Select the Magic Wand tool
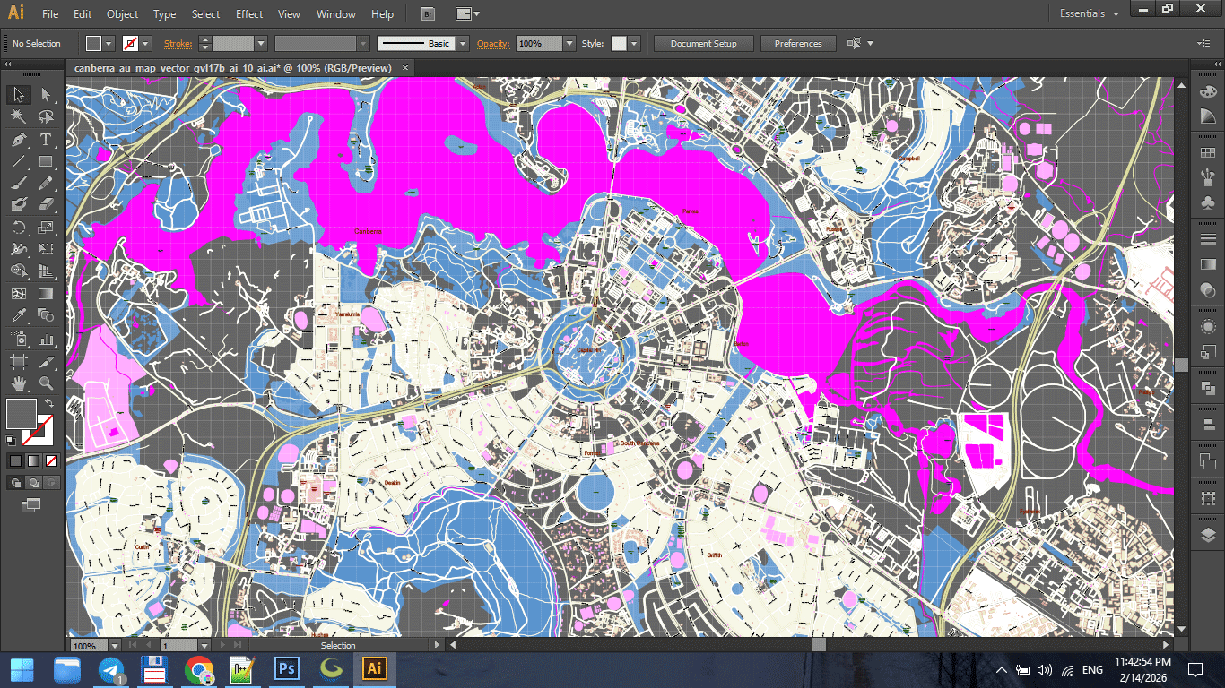The image size is (1225, 688). 18,116
